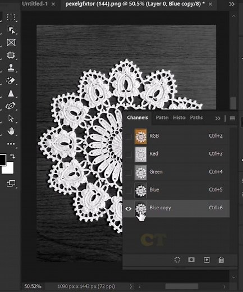Select the Pen tool
Image resolution: width=243 pixels, height=292 pixels.
[11, 106]
